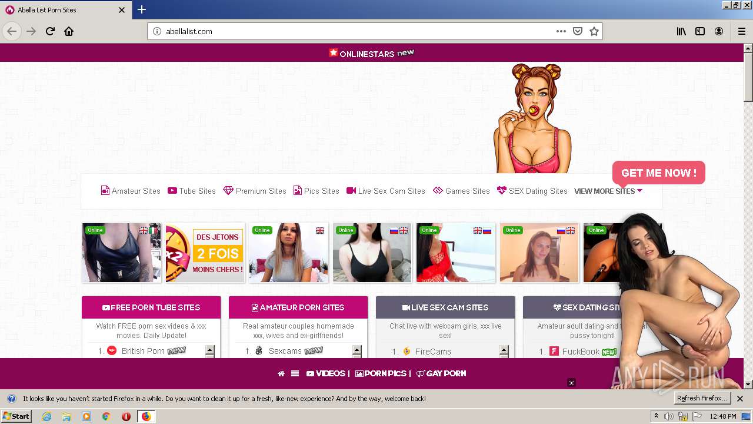Expand the VIEW MORE SITES dropdown

[608, 191]
